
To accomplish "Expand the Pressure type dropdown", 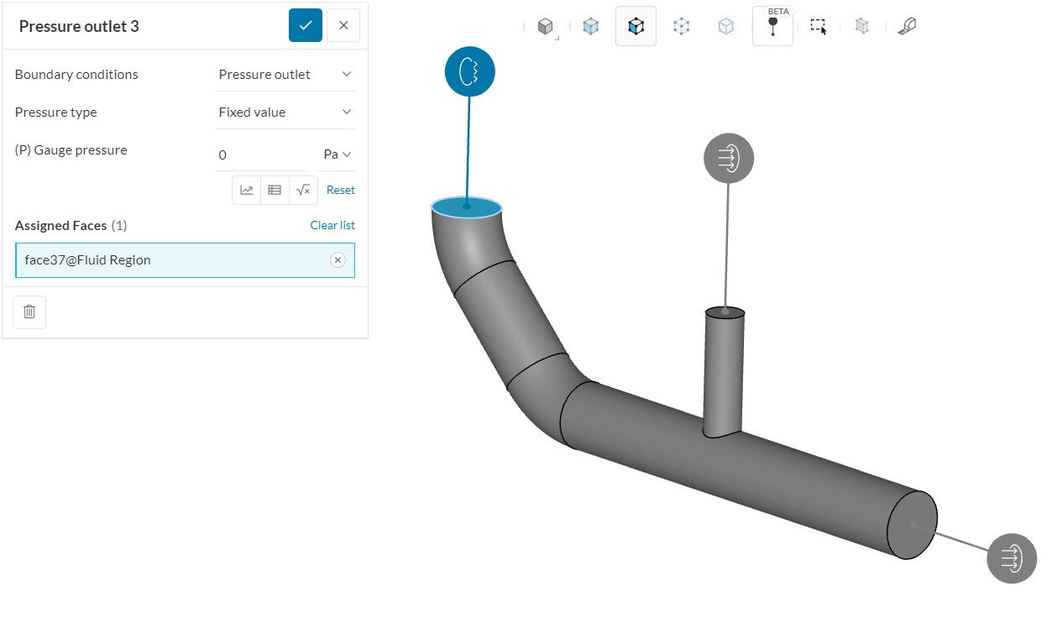I will pos(285,112).
